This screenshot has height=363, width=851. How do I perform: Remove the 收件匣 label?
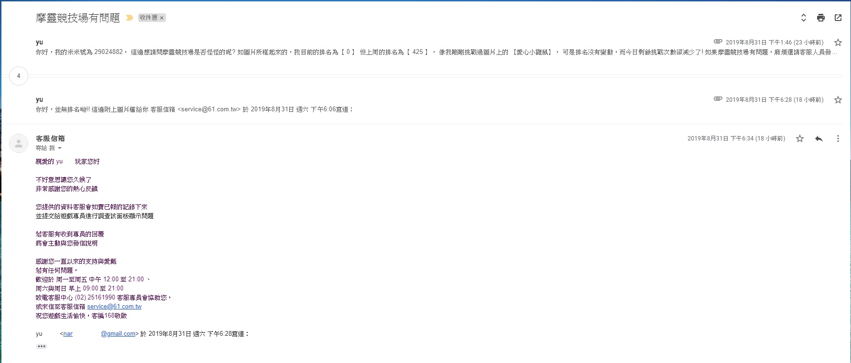(162, 18)
